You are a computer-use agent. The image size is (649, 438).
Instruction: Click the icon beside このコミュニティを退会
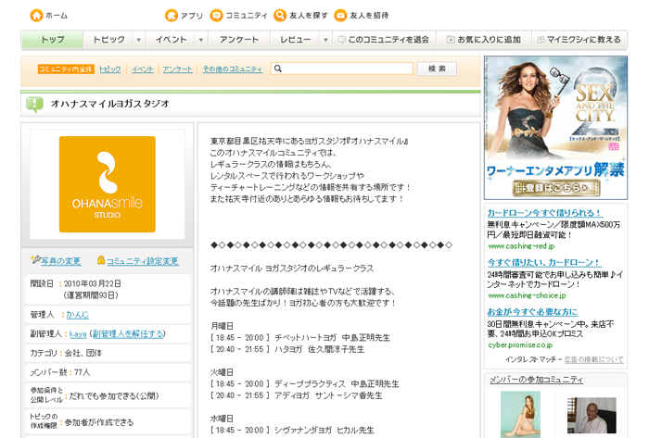click(341, 40)
